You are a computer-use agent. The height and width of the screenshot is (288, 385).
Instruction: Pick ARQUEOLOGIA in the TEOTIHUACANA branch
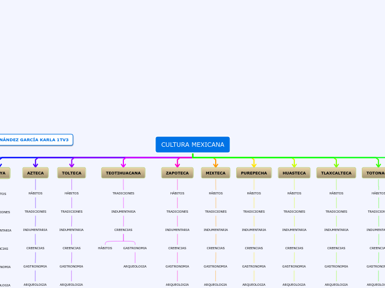135,266
